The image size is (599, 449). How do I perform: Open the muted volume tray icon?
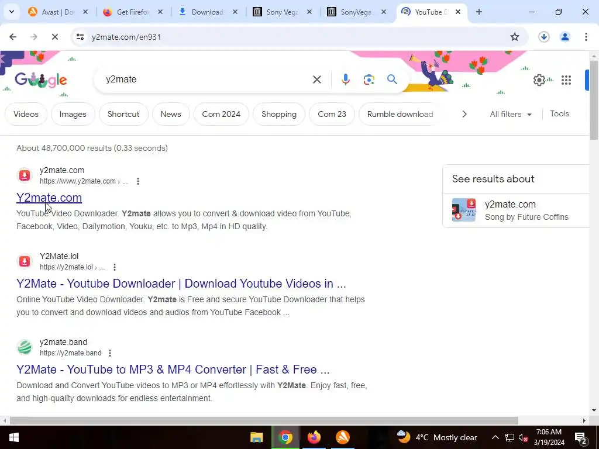[524, 437]
